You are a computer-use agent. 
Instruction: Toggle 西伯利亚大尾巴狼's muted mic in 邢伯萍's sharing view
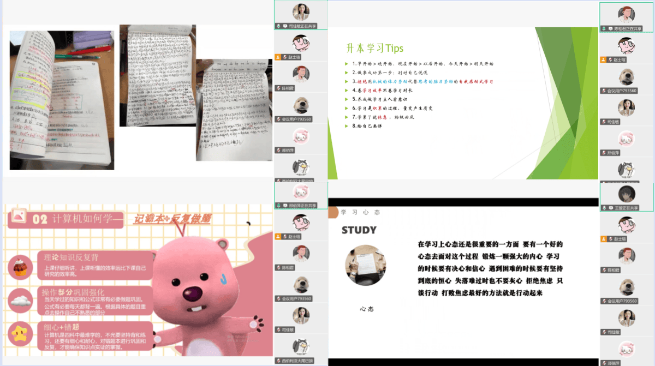pyautogui.click(x=278, y=361)
